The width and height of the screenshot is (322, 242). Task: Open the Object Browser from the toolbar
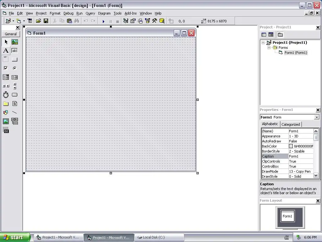(x=147, y=21)
